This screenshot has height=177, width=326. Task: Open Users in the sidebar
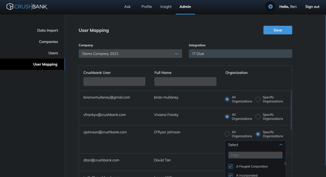53,53
